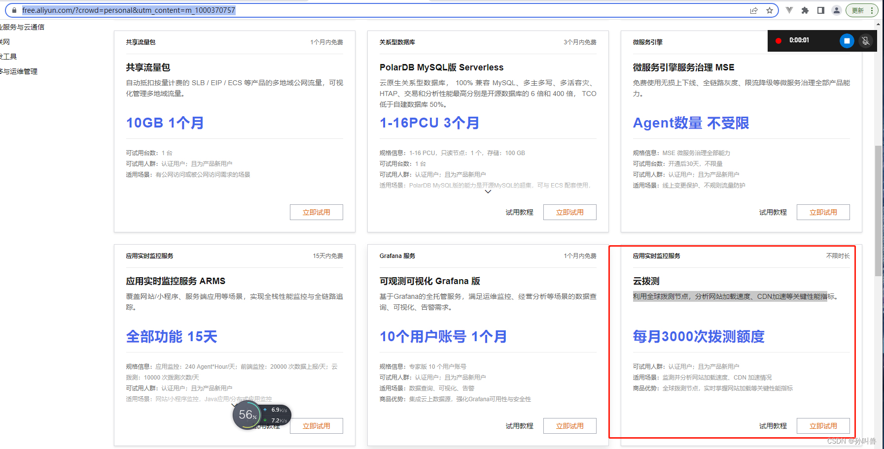
Task: Click the share page icon in address bar
Action: 754,10
